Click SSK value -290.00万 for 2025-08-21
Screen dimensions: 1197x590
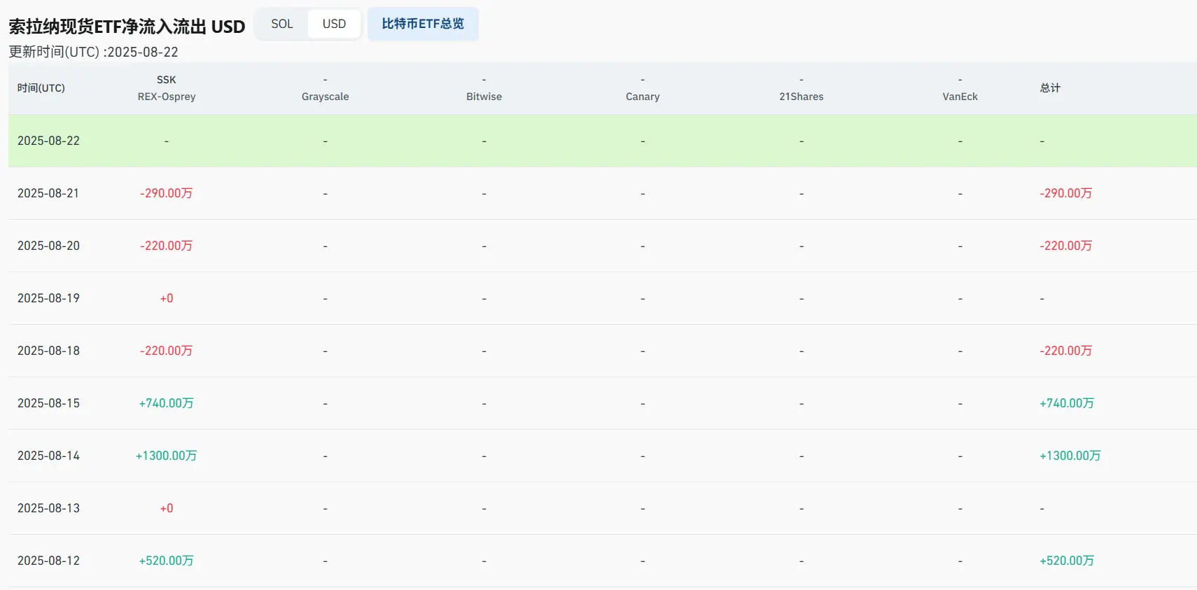click(x=167, y=193)
